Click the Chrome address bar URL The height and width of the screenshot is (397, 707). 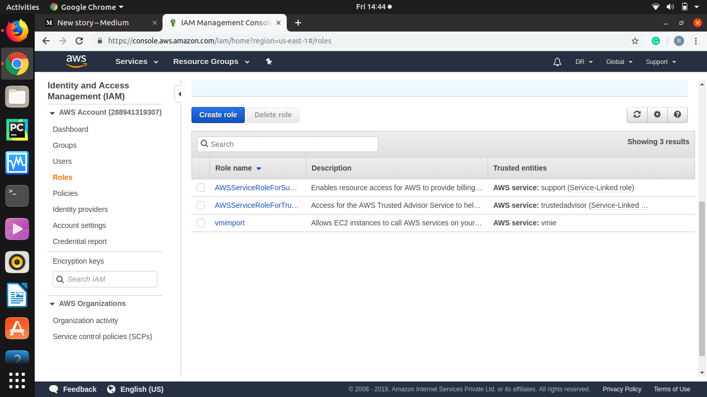coord(219,41)
